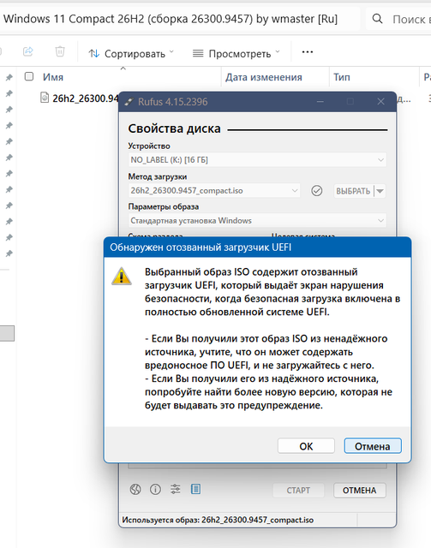Open the Параметры образа dropdown
431x548 pixels.
pyautogui.click(x=257, y=221)
